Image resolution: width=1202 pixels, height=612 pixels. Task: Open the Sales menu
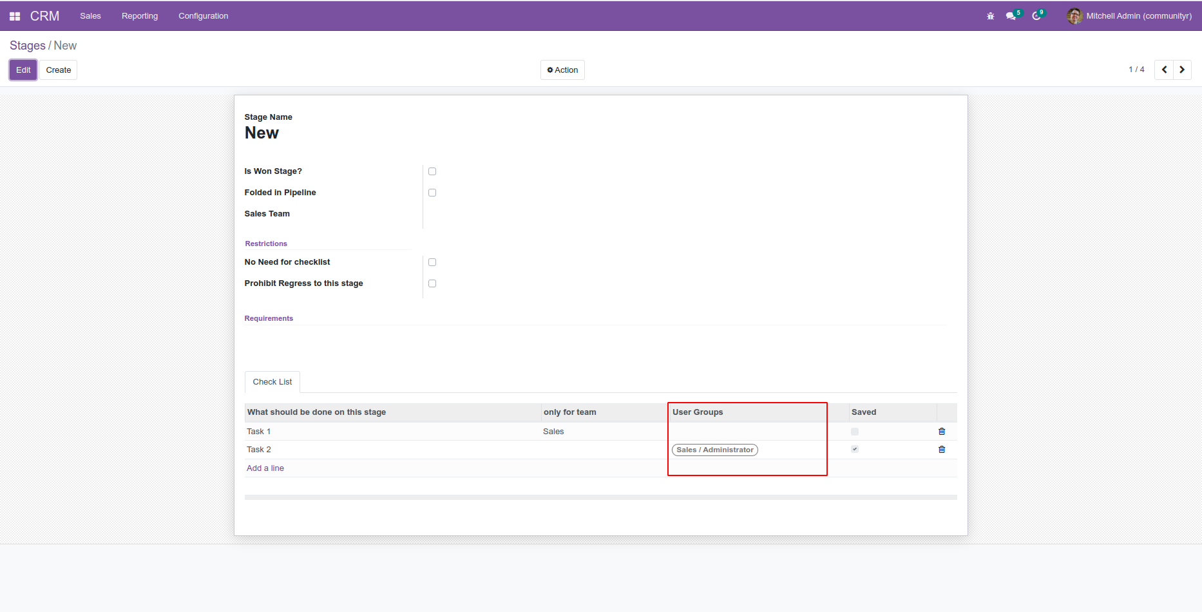90,16
